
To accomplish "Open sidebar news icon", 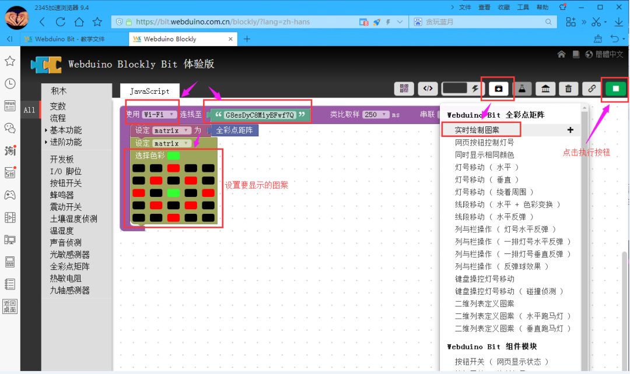I will coord(10,106).
